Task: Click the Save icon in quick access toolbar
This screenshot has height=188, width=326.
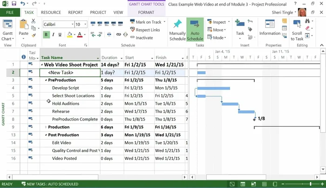Action: [x=14, y=4]
